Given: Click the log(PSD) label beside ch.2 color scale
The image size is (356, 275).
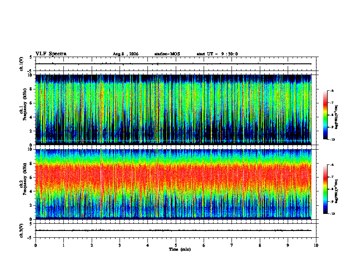Looking at the screenshot, I should [x=337, y=191].
